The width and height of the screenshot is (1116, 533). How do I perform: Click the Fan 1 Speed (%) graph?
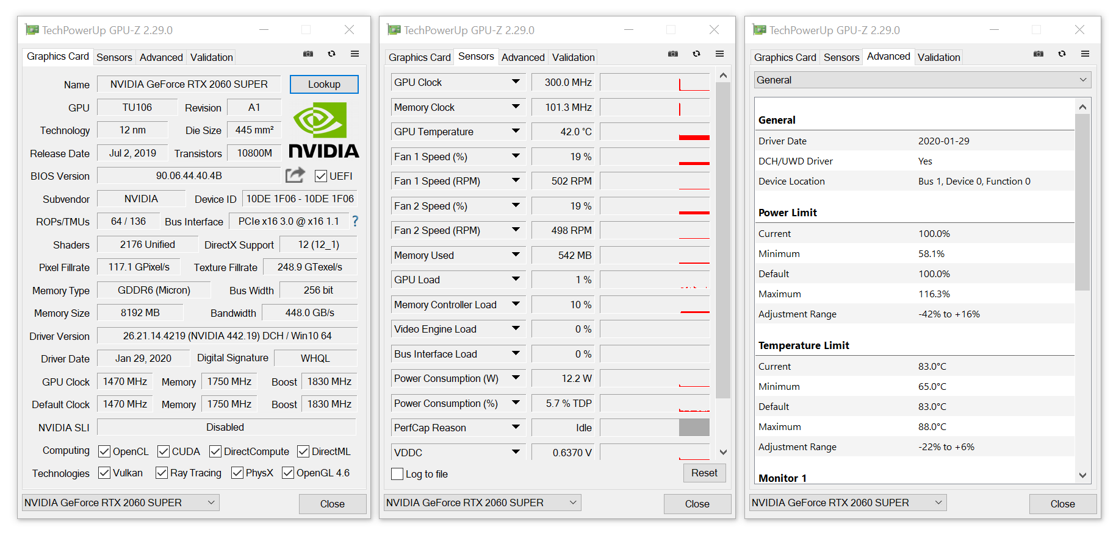tap(655, 157)
